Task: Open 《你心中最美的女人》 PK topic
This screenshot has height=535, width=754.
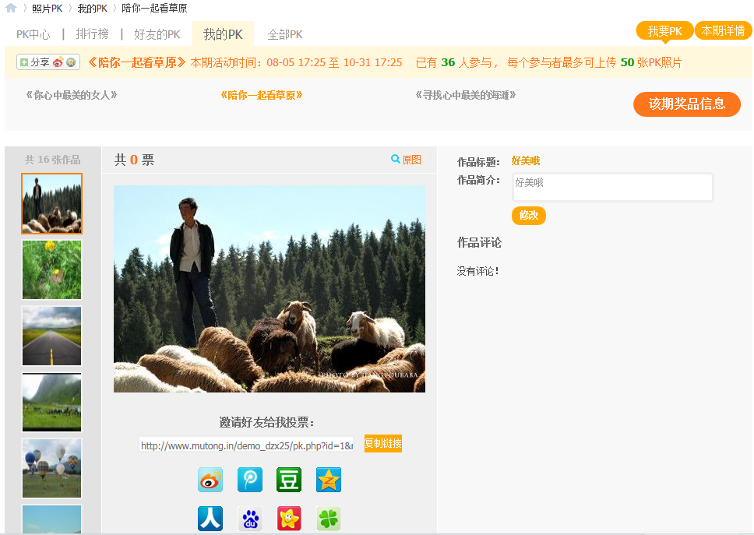Action: pos(72,95)
